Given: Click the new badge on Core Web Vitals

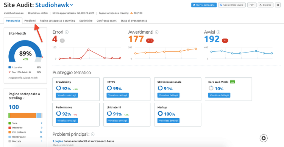Looking at the screenshot, I should (233, 82).
